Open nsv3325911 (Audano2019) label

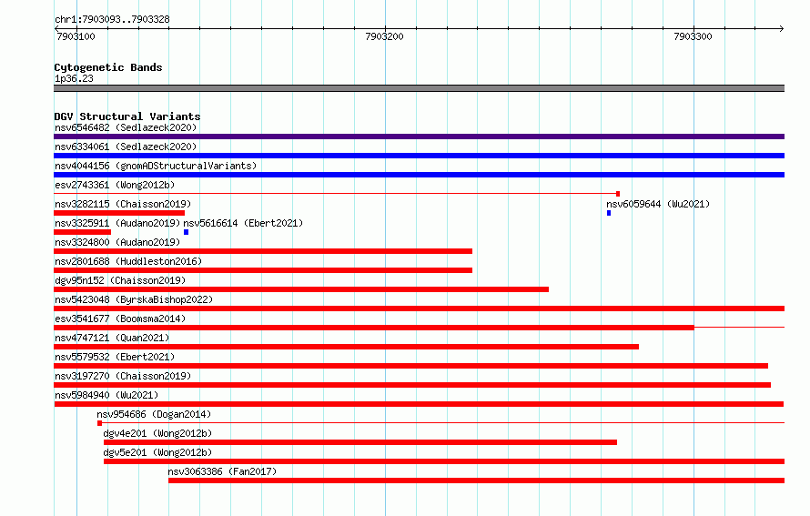tap(117, 223)
